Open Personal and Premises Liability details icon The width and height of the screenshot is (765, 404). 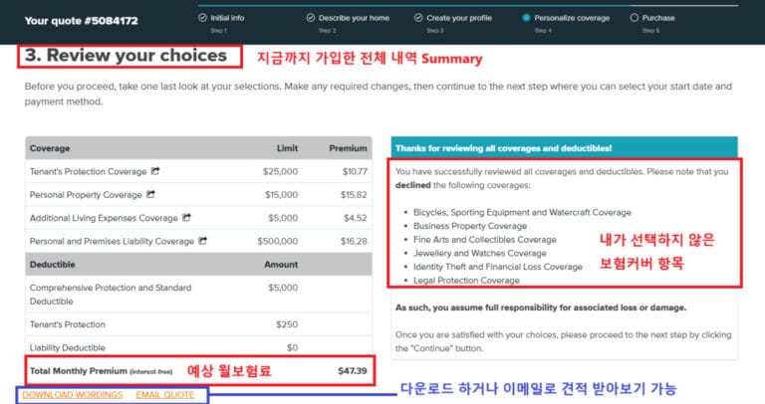pos(202,240)
